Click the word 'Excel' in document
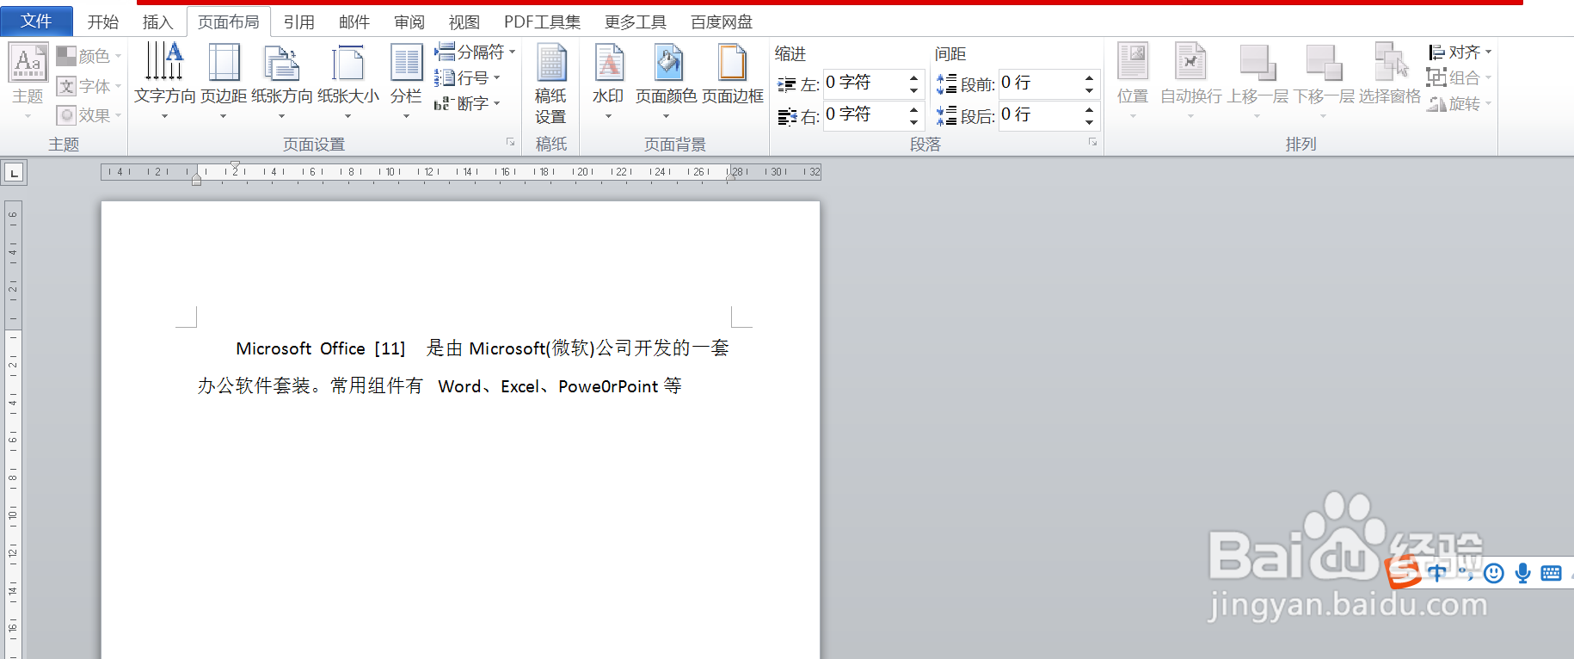The width and height of the screenshot is (1574, 659). coord(520,386)
